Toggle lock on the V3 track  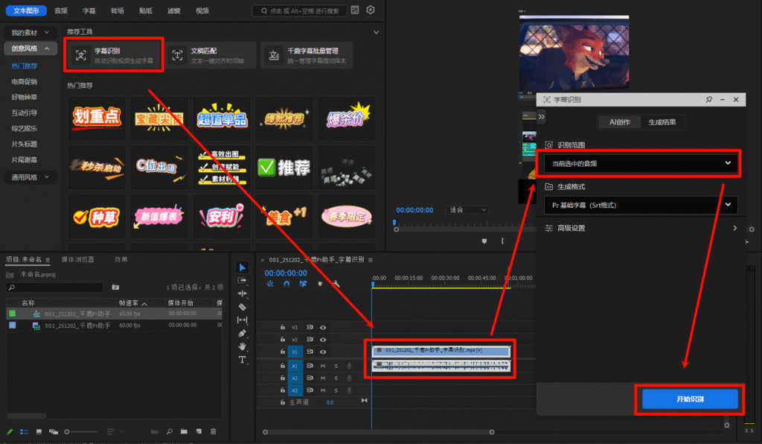point(282,327)
